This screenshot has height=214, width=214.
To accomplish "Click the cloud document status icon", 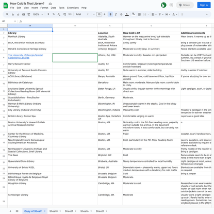I will (x=50, y=4).
